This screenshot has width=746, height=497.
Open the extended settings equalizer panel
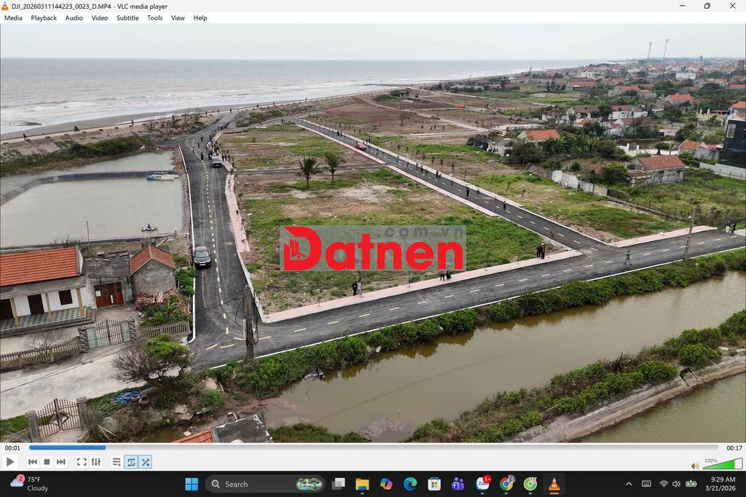coord(95,461)
